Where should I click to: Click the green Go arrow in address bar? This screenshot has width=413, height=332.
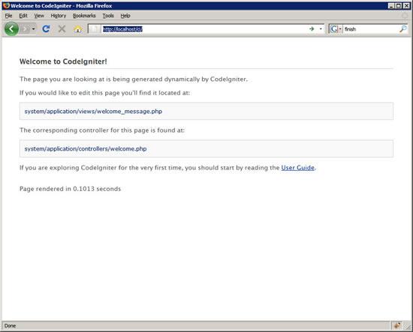click(x=312, y=29)
